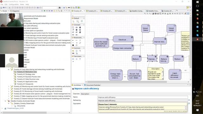This screenshot has height=114, width=203.
Task: Collapse the Default palette section
Action: point(84,18)
